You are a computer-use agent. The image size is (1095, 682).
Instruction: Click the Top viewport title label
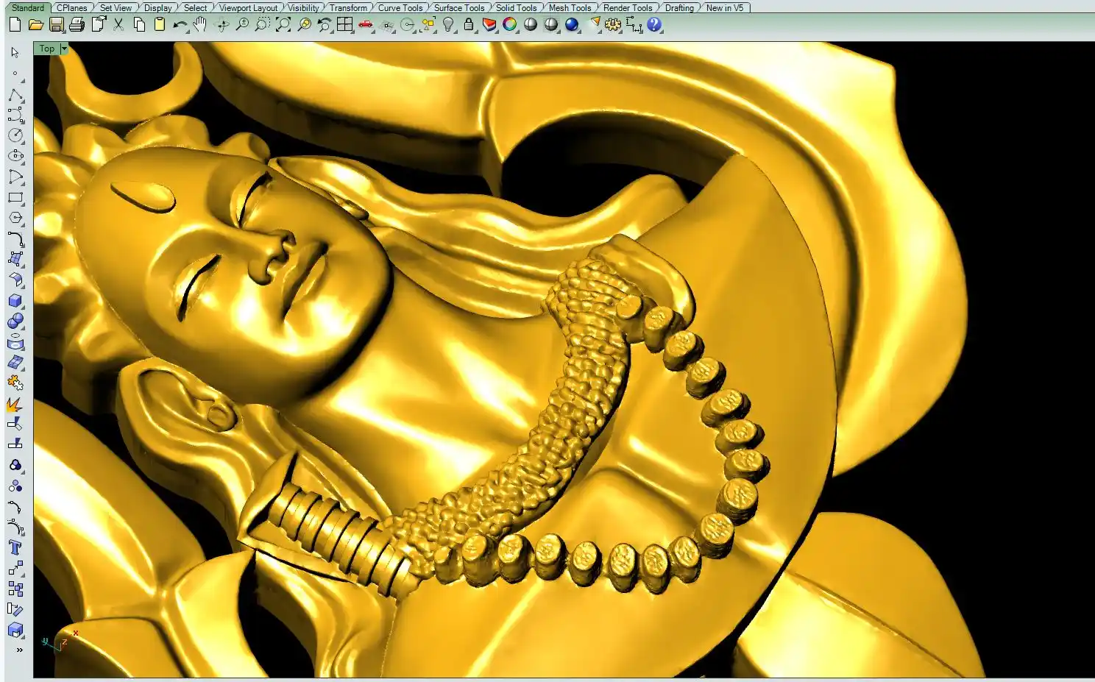point(47,49)
